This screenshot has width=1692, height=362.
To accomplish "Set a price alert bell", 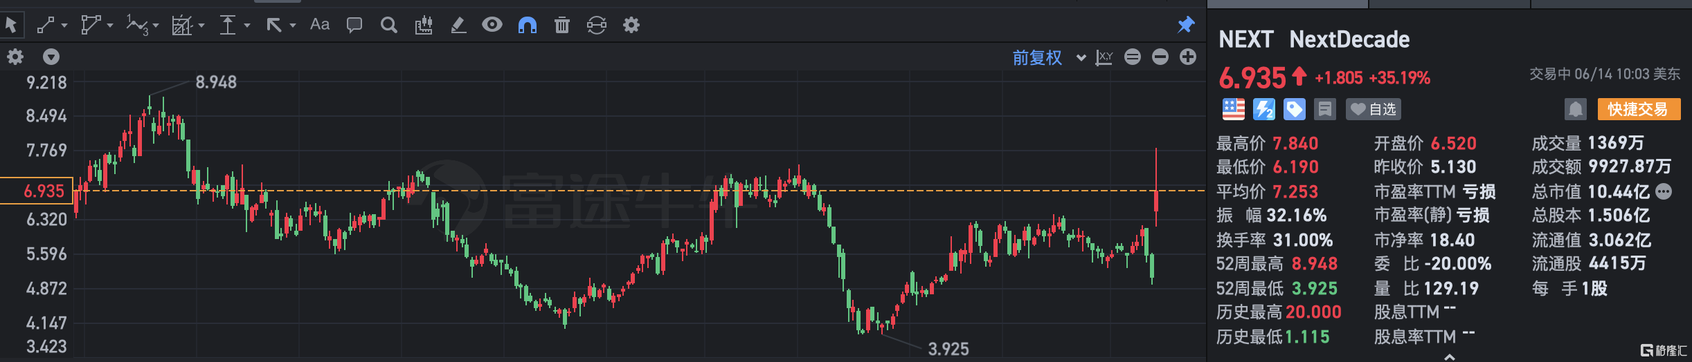I will [x=1575, y=109].
